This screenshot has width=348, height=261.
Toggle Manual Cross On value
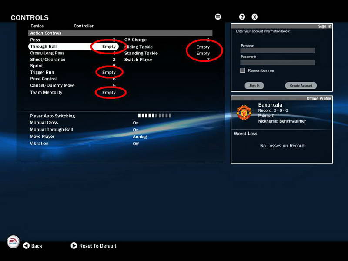(x=136, y=123)
